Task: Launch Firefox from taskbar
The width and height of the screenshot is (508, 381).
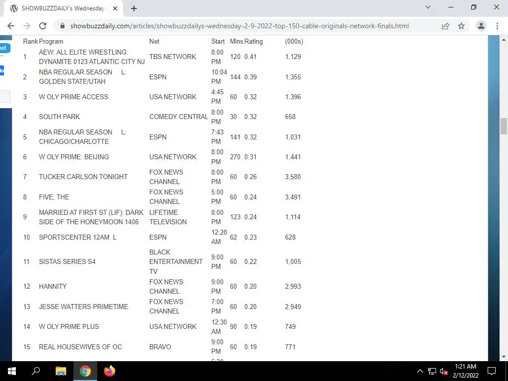Action: (x=110, y=371)
